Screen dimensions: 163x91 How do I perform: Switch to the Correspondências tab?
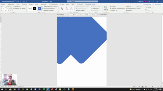coord(53,4)
